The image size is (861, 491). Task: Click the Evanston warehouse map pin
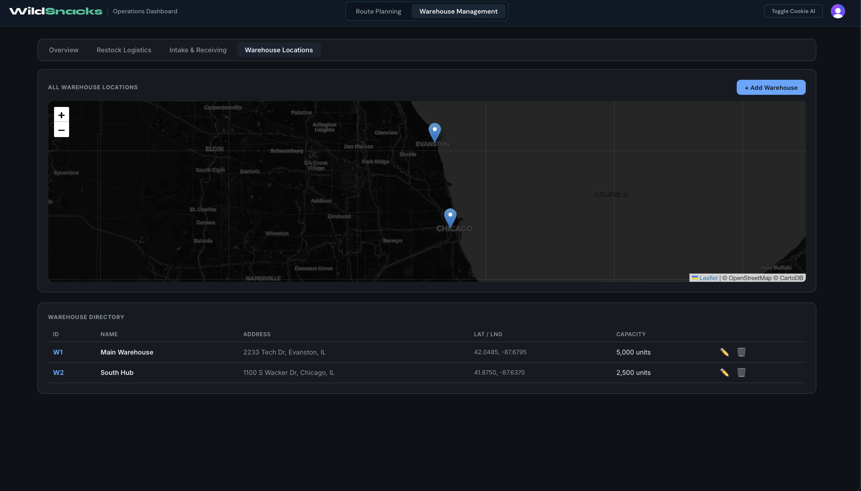434,132
